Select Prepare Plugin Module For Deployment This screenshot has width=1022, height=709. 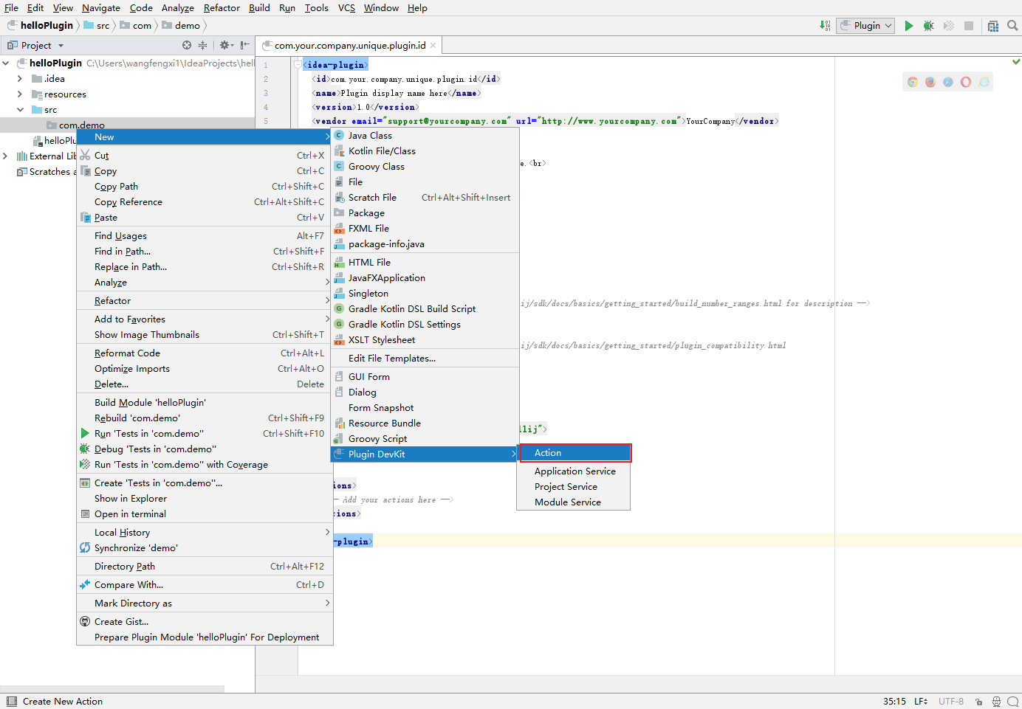pos(205,637)
